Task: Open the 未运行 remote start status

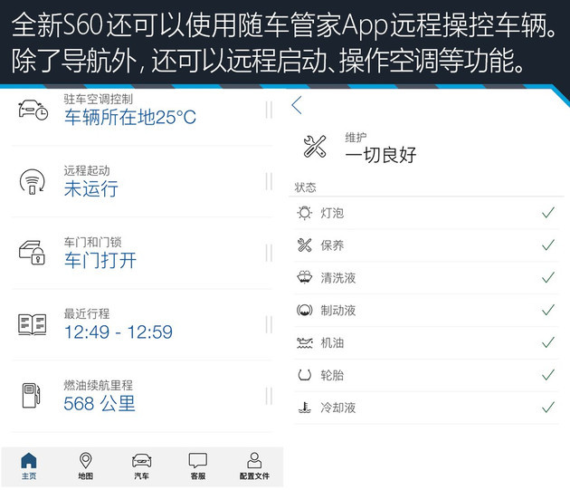Action: coord(91,189)
